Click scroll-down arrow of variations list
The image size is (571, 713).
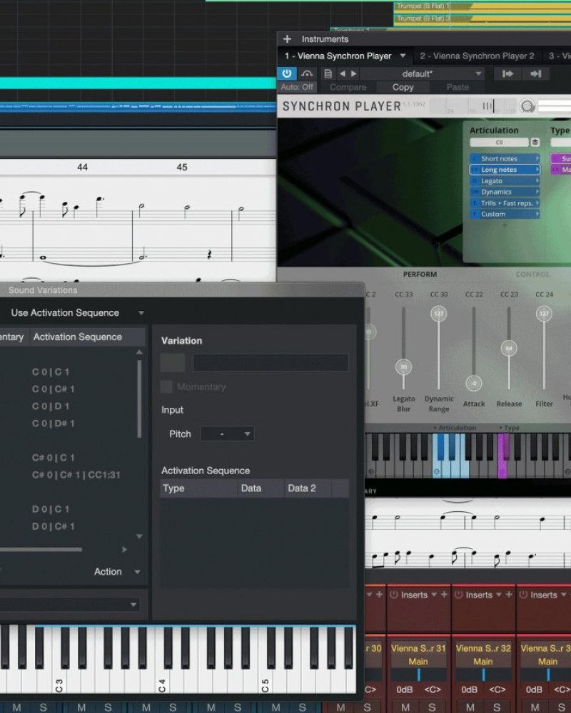tap(139, 537)
